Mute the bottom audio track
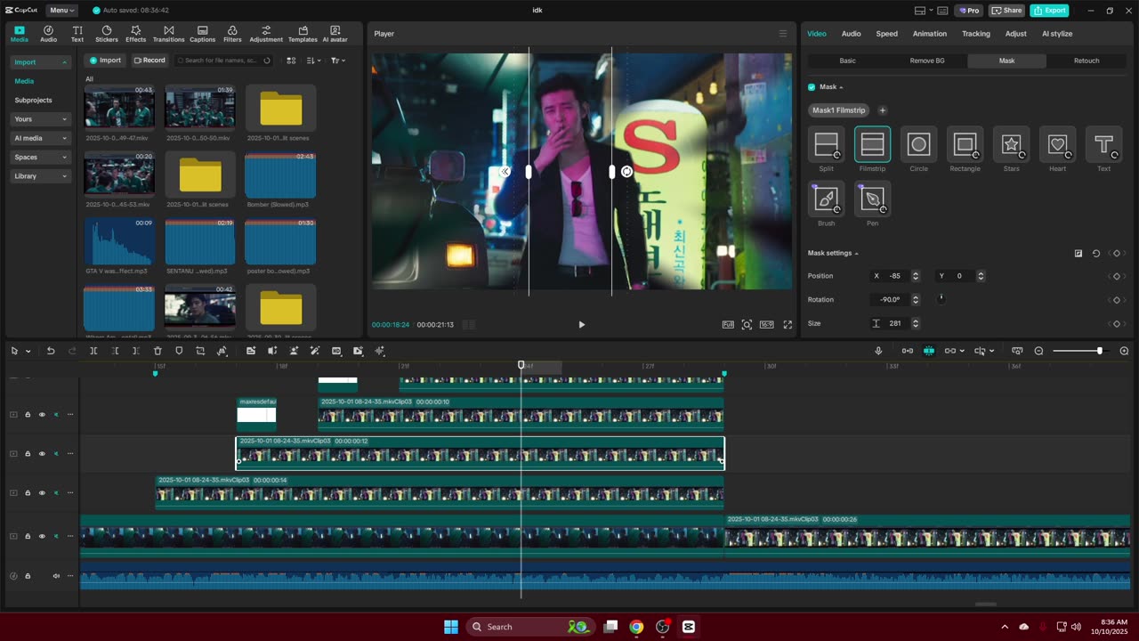Image resolution: width=1139 pixels, height=641 pixels. point(56,576)
